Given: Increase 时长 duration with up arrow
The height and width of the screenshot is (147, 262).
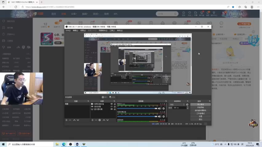Looking at the screenshot, I should pos(187,107).
